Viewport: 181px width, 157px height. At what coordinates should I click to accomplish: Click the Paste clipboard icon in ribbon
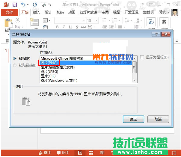click(9, 23)
